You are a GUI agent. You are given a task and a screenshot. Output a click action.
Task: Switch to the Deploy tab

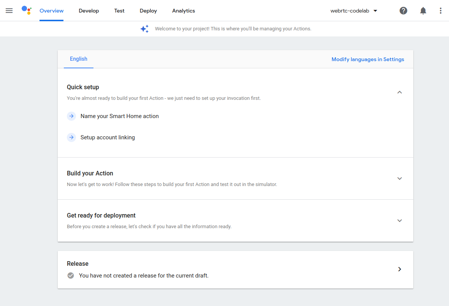(148, 11)
